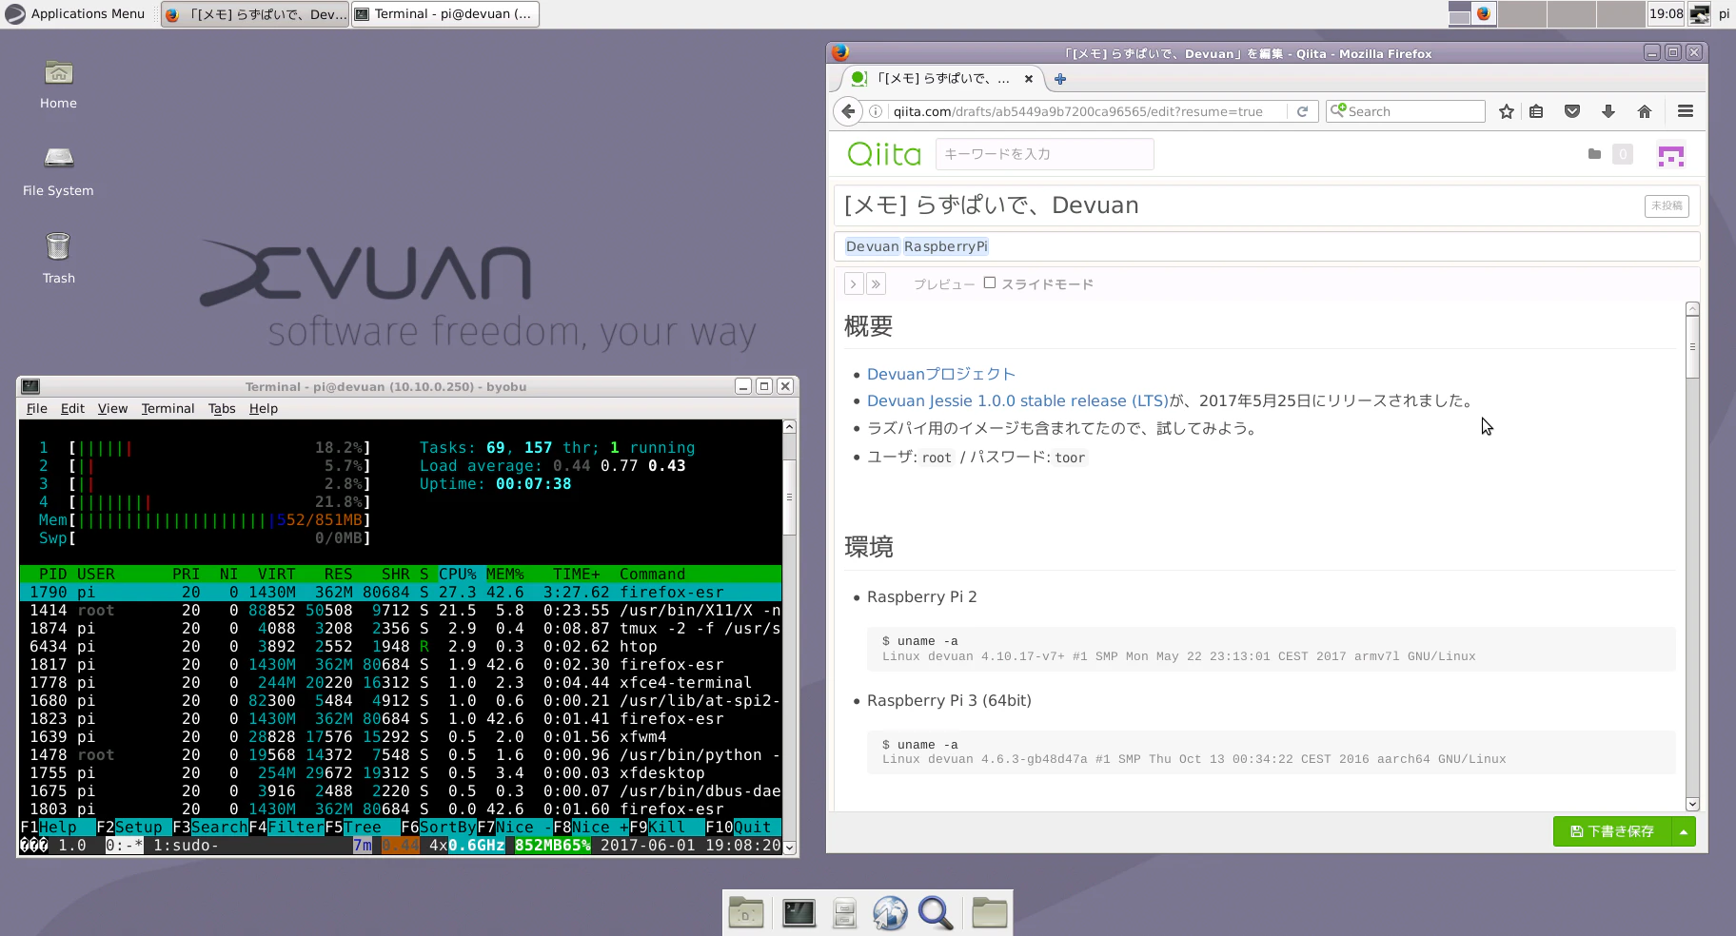
Task: Click in the Qiita keyword search field
Action: click(1044, 153)
